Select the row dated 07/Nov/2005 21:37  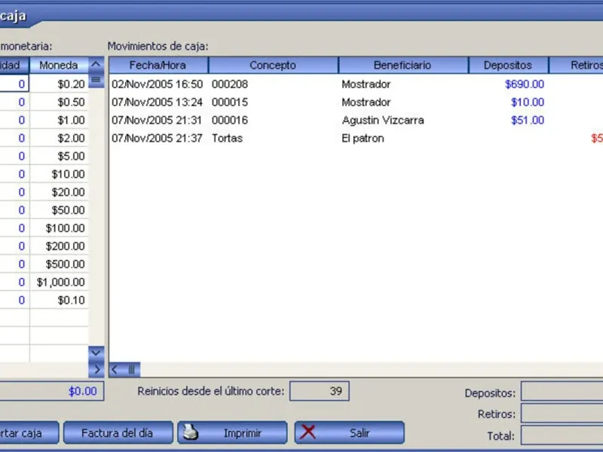[356, 139]
